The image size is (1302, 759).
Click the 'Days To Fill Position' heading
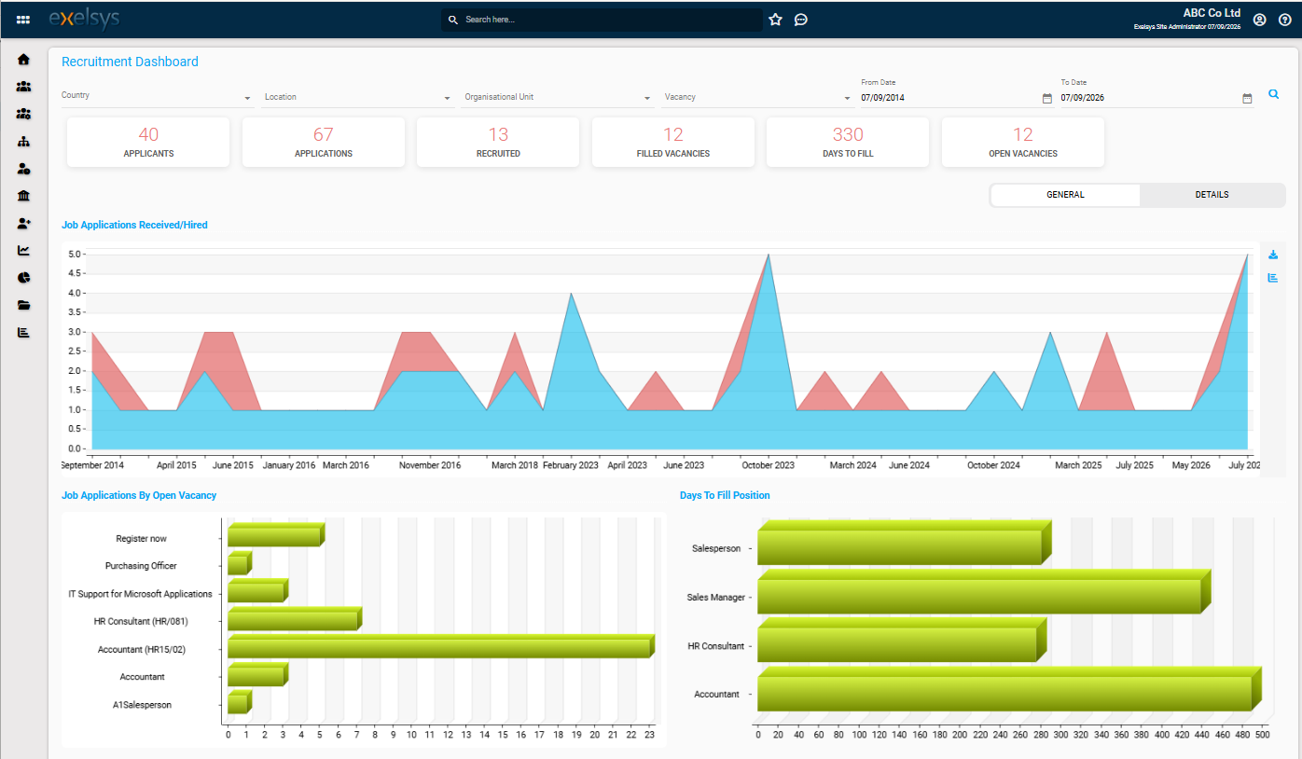pos(725,495)
